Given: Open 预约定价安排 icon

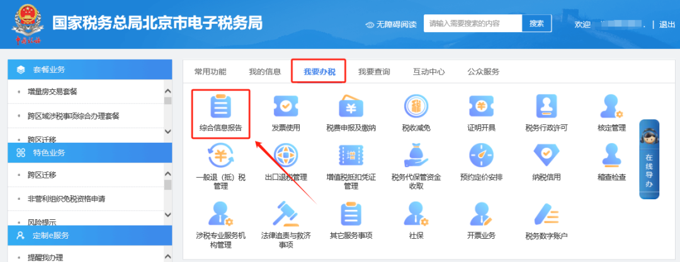Looking at the screenshot, I should (x=482, y=155).
